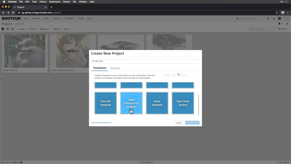Click the SHOTGUN logo
The image size is (291, 164).
[x=11, y=19]
